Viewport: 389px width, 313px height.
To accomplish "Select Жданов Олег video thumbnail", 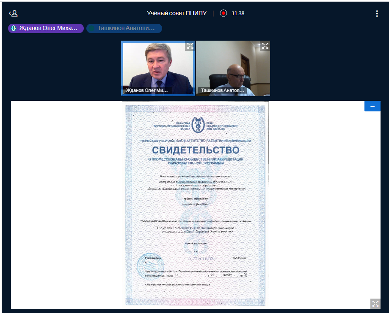I will pos(158,68).
